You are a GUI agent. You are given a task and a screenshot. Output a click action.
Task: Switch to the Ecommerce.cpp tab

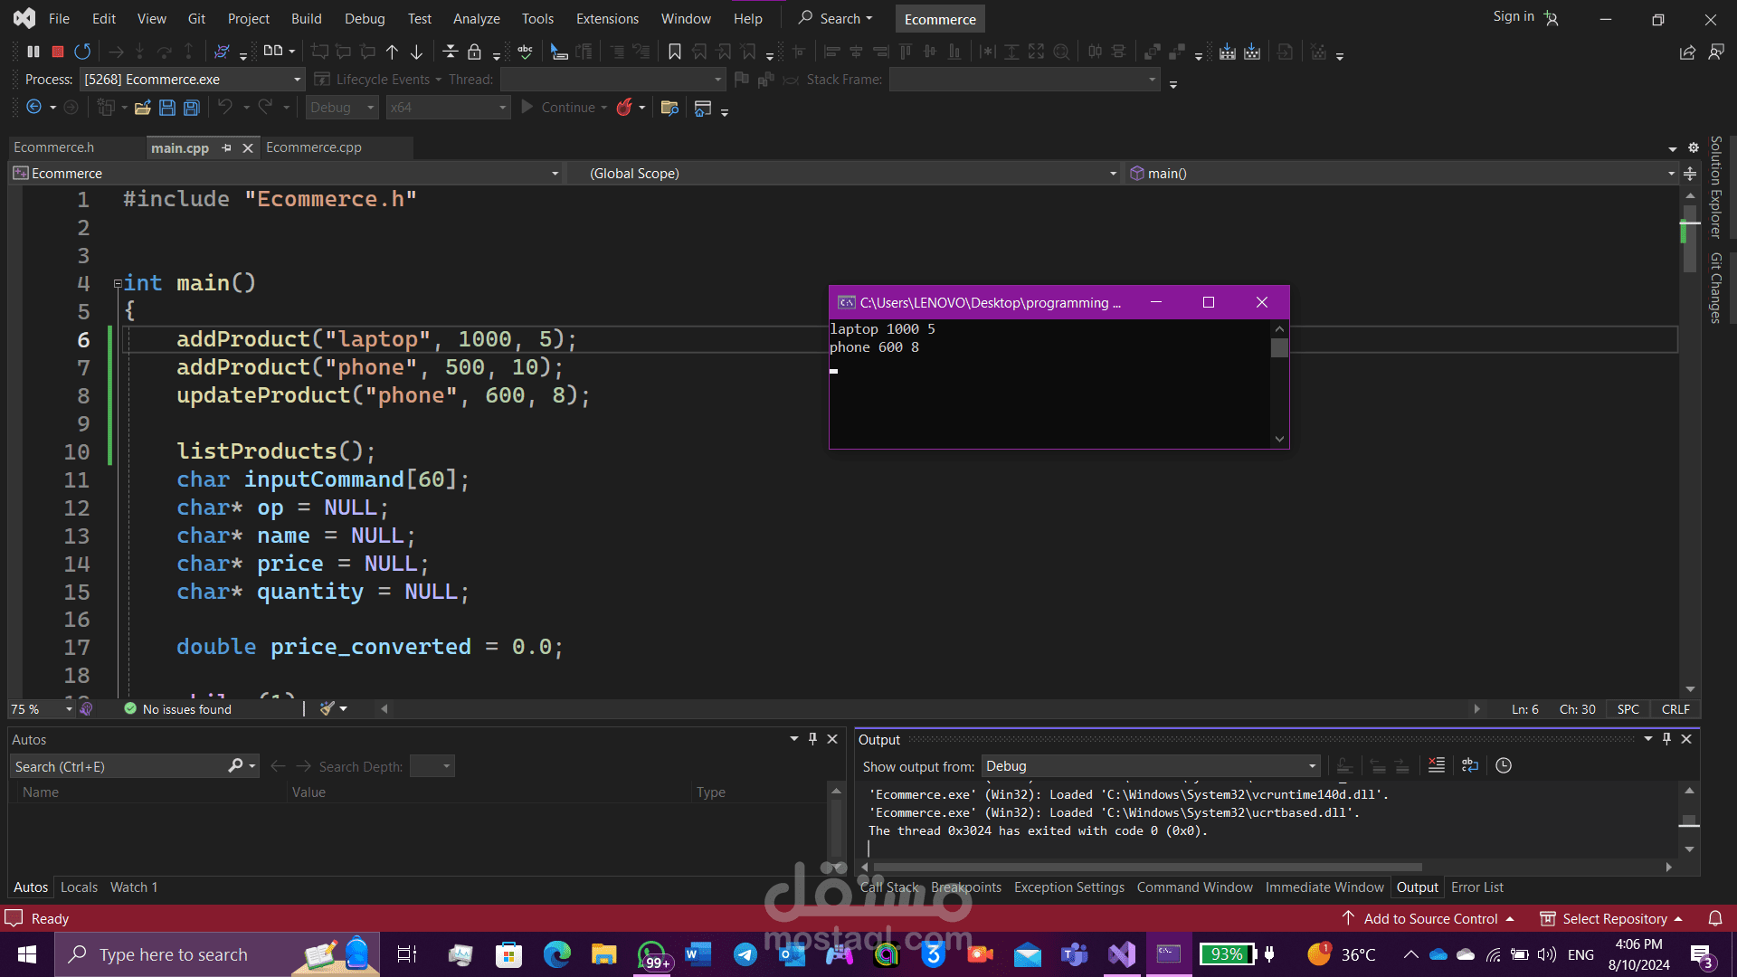click(x=314, y=147)
